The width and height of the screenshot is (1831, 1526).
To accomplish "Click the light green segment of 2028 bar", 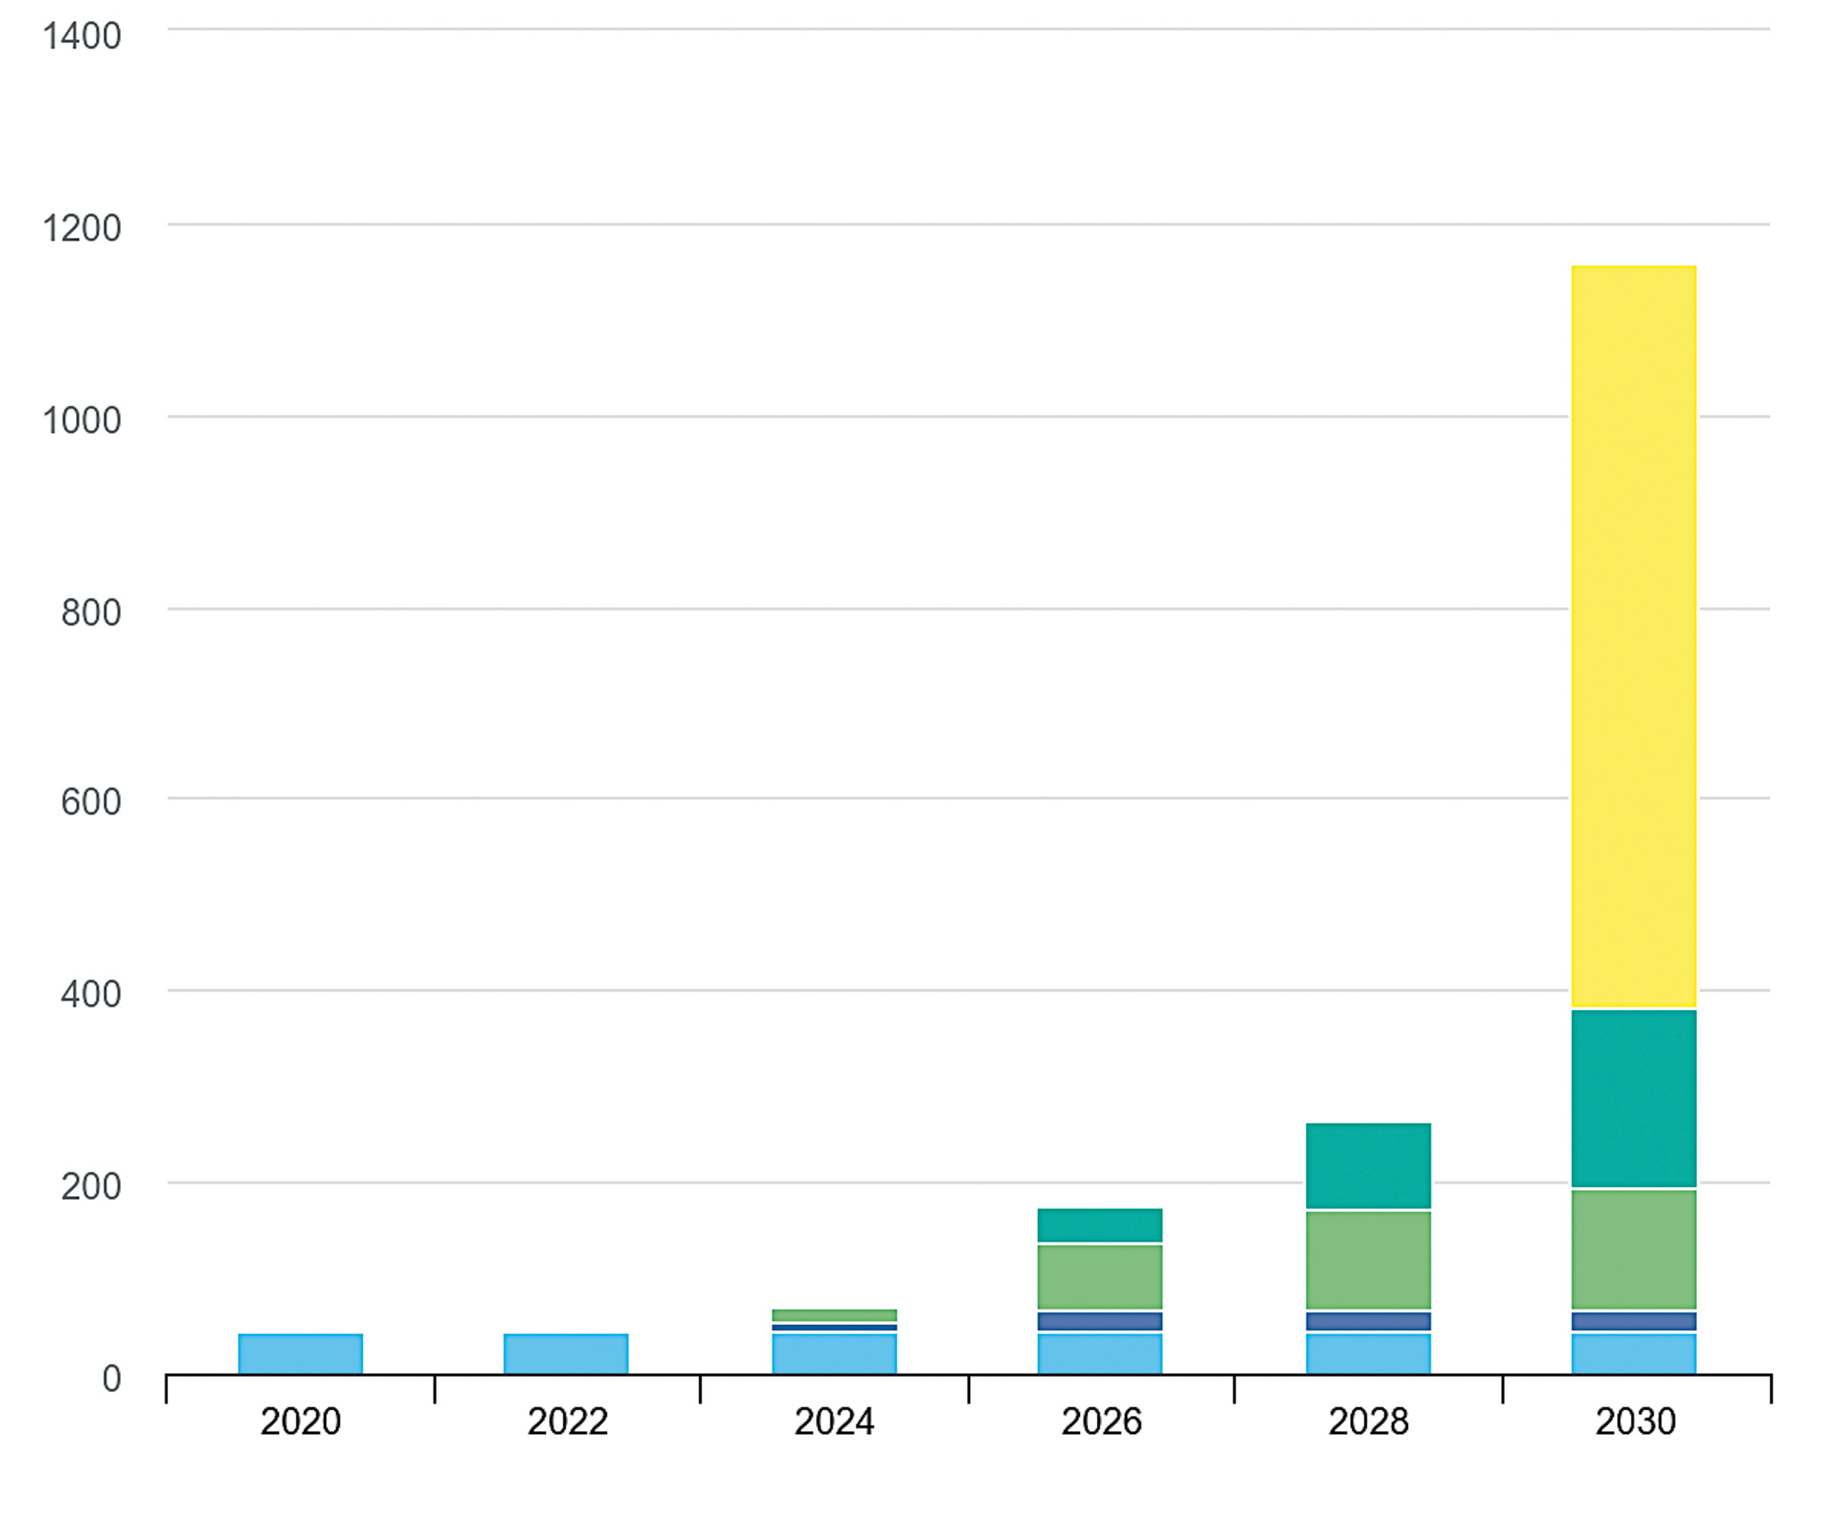I will (1368, 1260).
